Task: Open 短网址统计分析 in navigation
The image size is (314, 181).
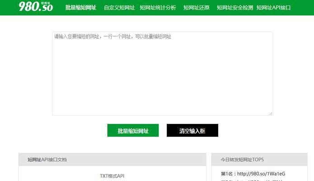Action: 158,8
